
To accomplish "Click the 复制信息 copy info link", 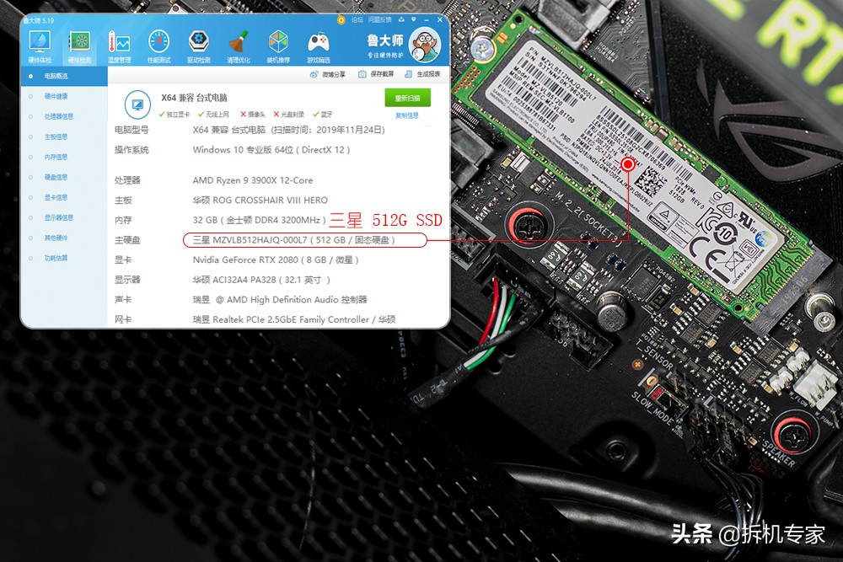I will tap(407, 115).
